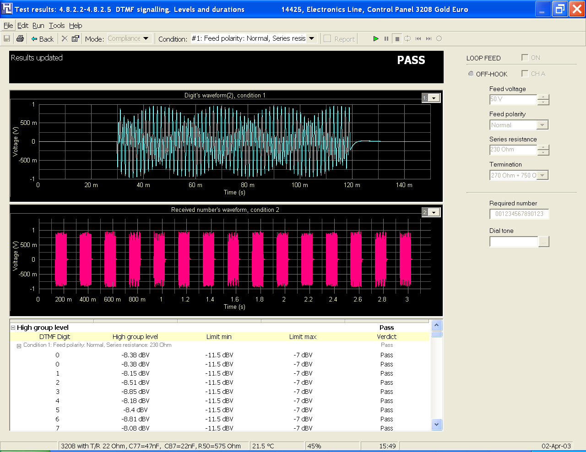Collapse the High group level tree node
This screenshot has width=586, height=452.
click(13, 328)
